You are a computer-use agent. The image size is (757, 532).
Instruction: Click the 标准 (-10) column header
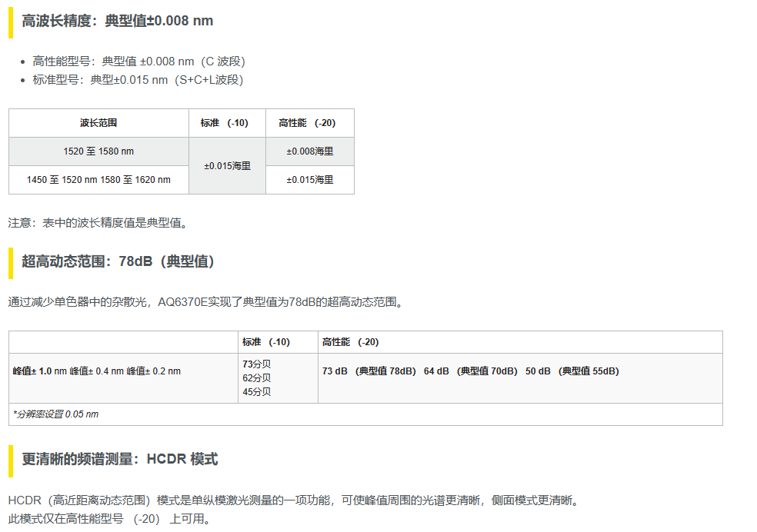click(x=226, y=122)
